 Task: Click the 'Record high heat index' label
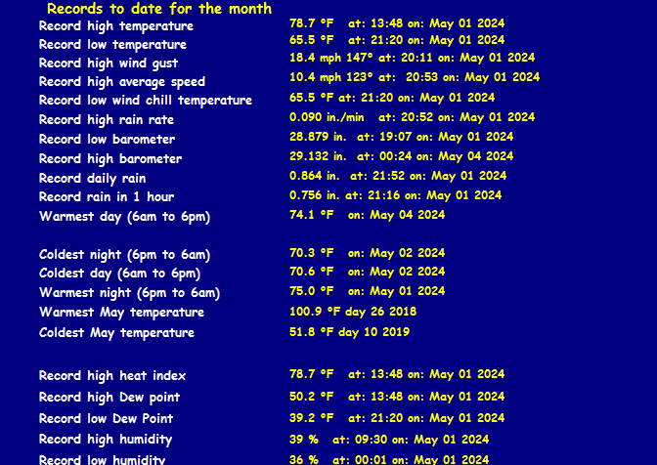(112, 375)
